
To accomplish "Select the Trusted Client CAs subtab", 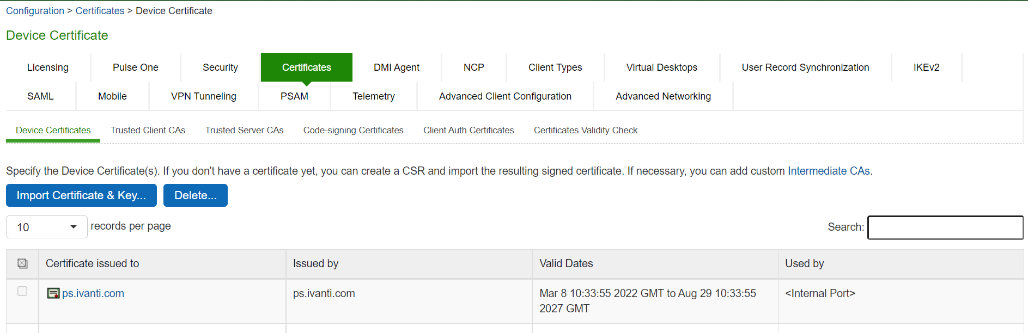I will (148, 131).
